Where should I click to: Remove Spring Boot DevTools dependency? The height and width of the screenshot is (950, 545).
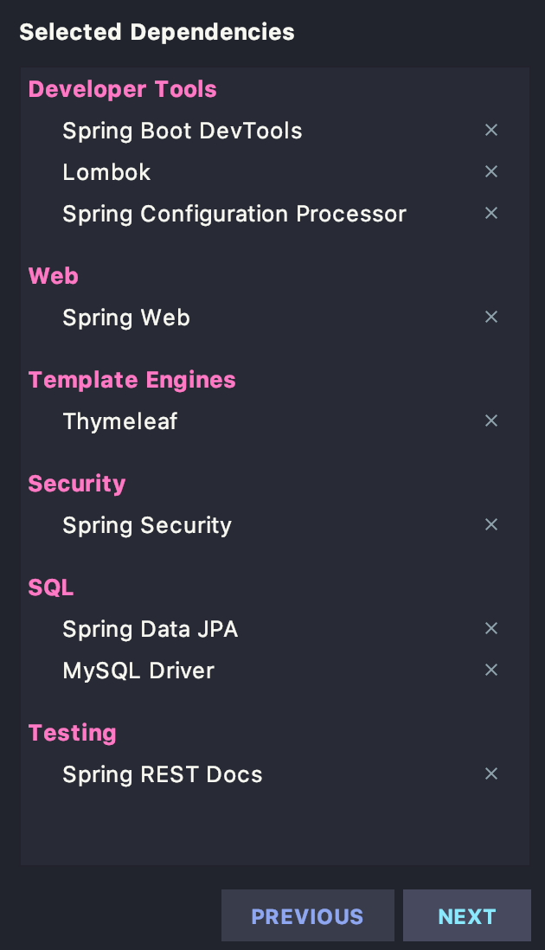[x=491, y=130]
